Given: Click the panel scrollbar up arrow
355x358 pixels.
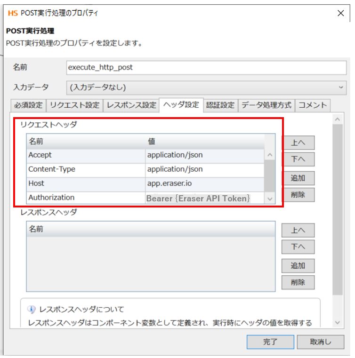Looking at the screenshot, I should tap(338, 119).
